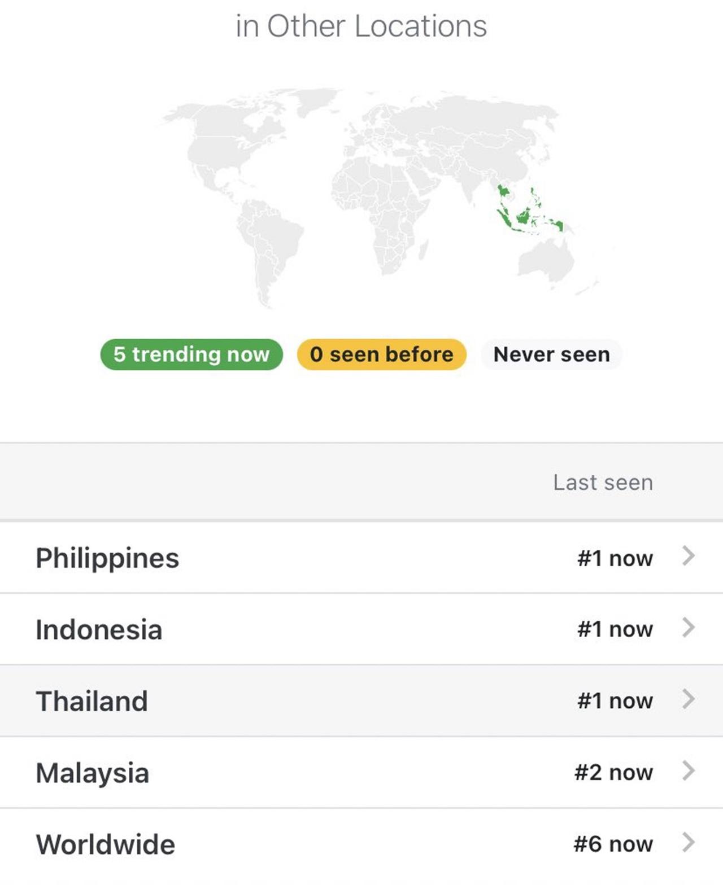Click Malaysia '#2 now' rank
723x885 pixels.
coord(613,773)
